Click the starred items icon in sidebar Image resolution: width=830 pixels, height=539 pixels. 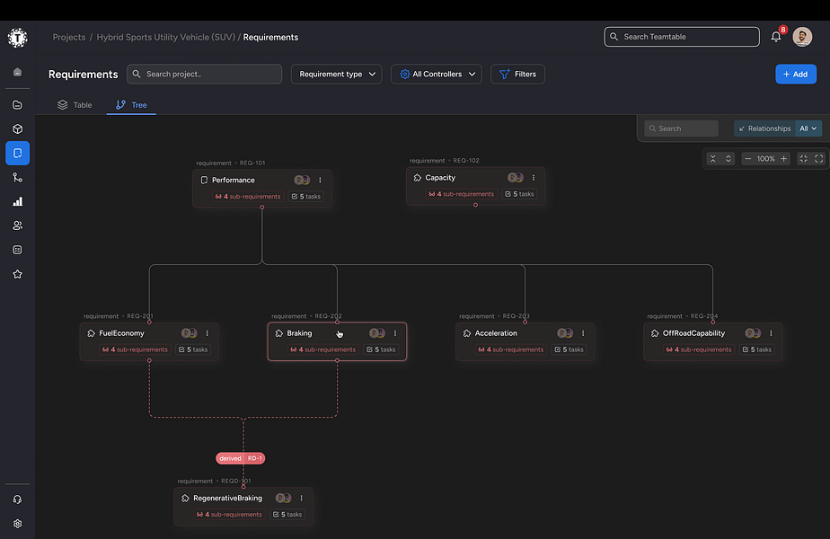pyautogui.click(x=16, y=274)
